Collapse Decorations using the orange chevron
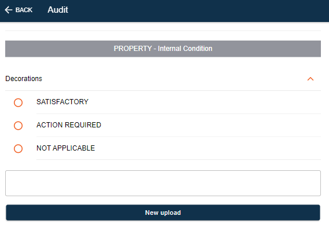The height and width of the screenshot is (227, 329). pyautogui.click(x=310, y=79)
